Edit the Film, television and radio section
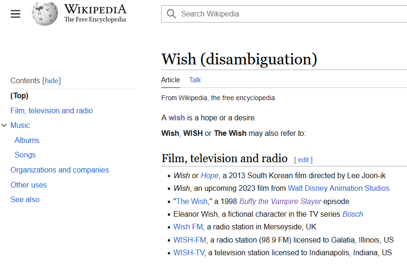The height and width of the screenshot is (267, 407). coord(303,160)
